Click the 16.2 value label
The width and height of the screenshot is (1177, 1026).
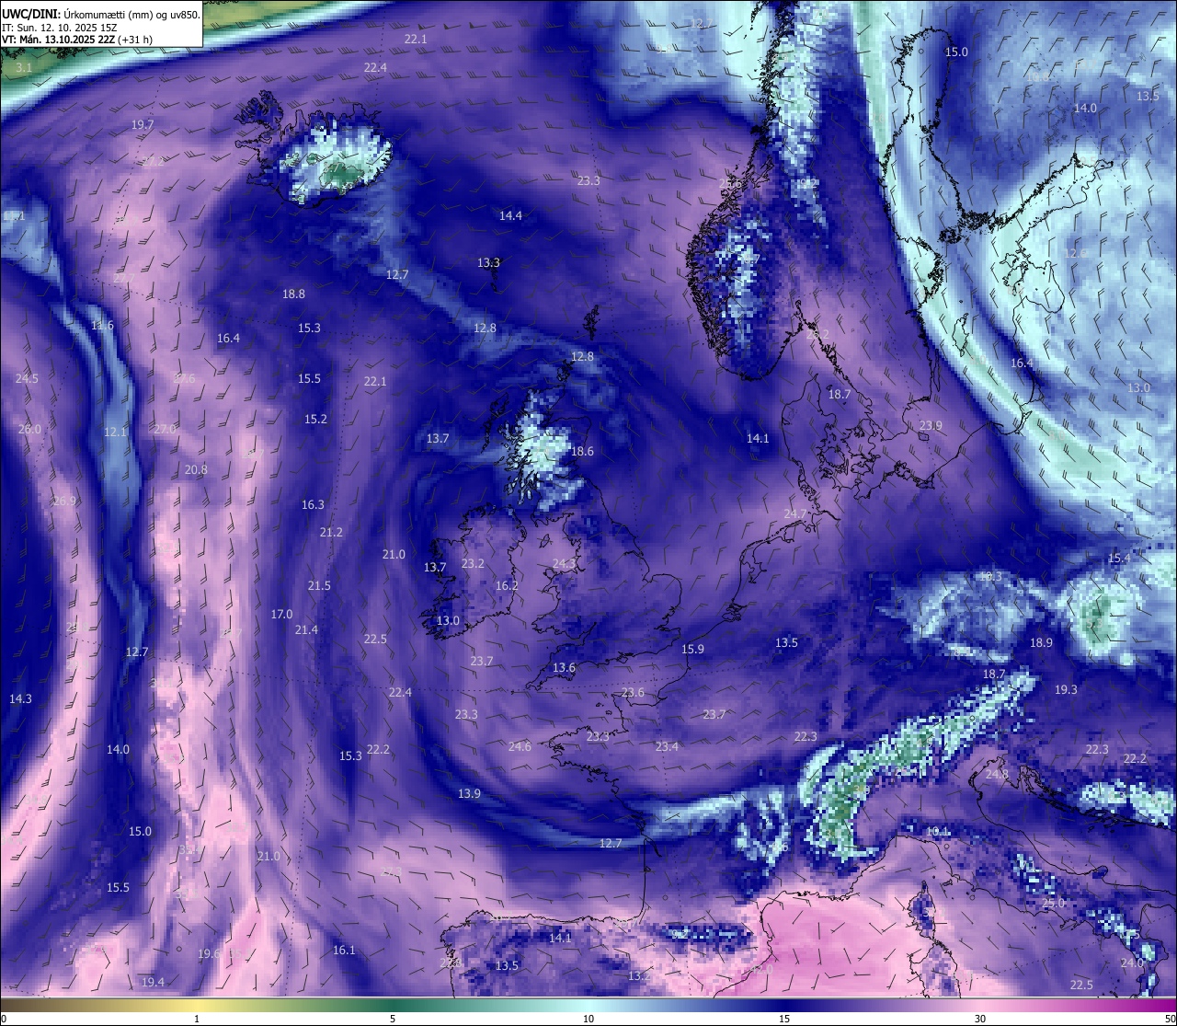[507, 585]
